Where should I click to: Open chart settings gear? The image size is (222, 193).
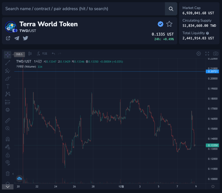click(199, 54)
